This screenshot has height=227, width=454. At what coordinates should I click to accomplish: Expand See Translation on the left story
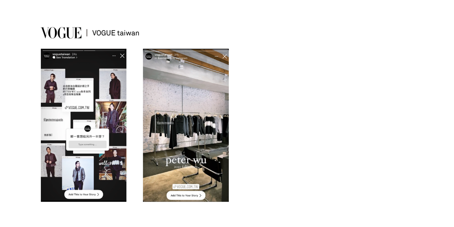coord(67,58)
